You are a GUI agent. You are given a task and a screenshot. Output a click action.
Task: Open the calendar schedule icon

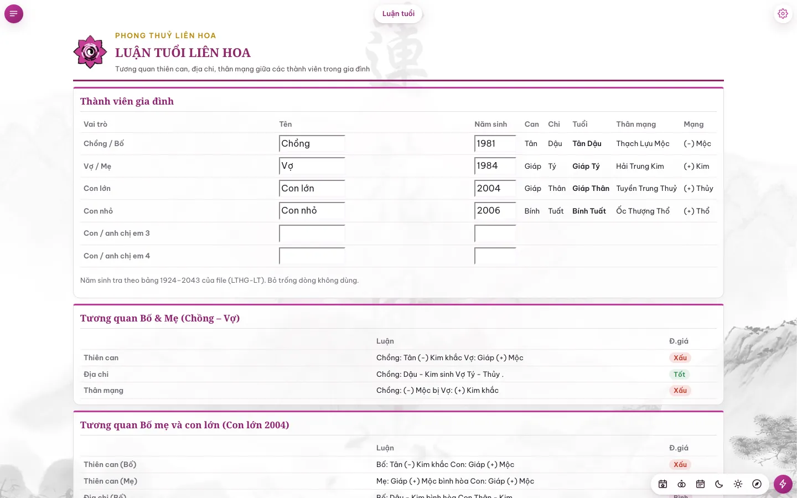(x=700, y=484)
